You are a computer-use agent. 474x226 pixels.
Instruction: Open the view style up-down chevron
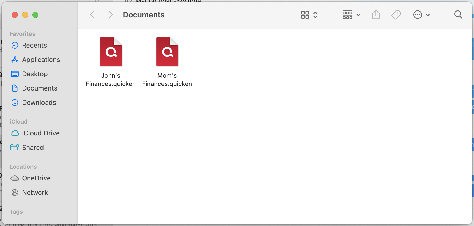click(x=315, y=15)
